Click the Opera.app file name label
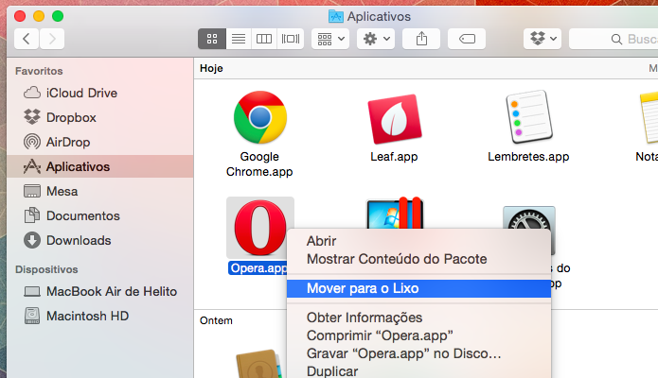Viewport: 658px width, 378px height. pyautogui.click(x=258, y=268)
